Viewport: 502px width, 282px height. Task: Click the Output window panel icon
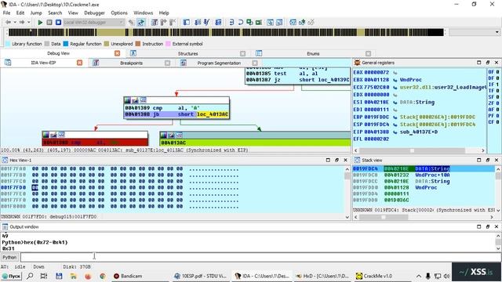5,226
